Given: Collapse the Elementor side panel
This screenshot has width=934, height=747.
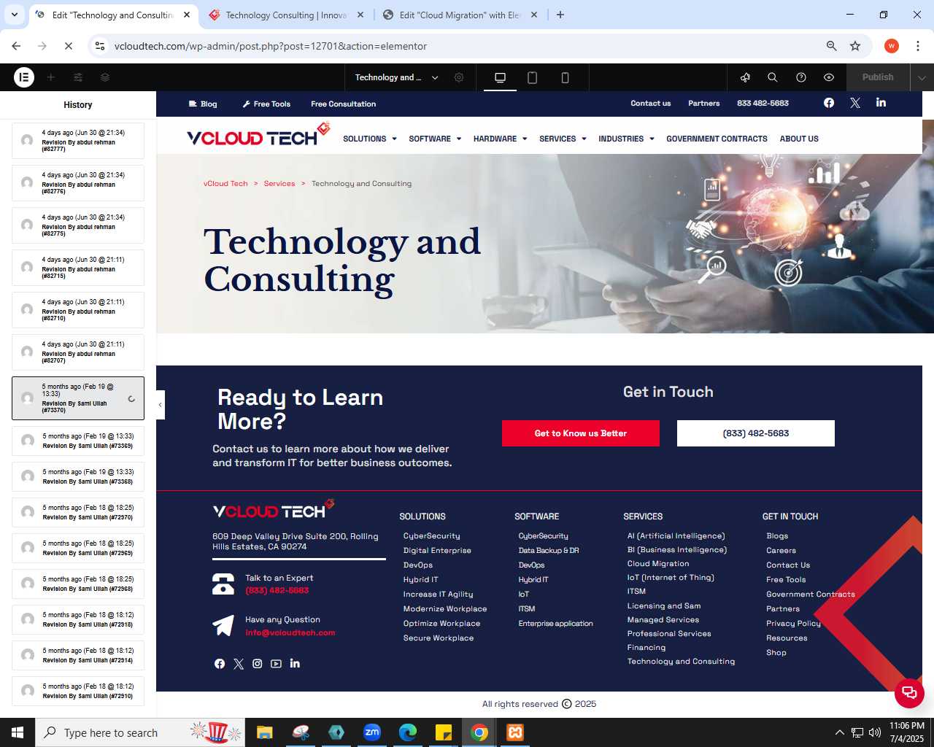Looking at the screenshot, I should coord(161,405).
